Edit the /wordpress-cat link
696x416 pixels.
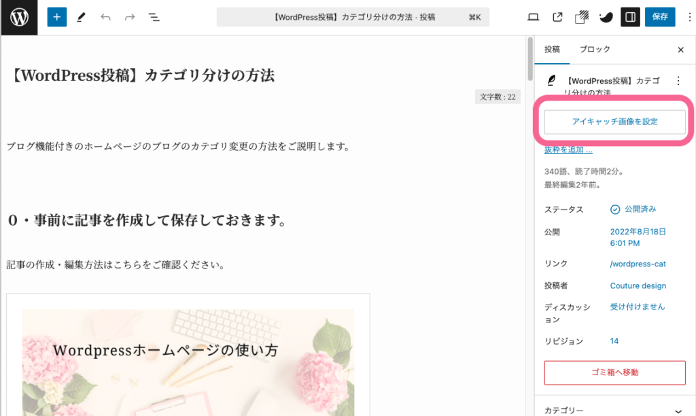point(638,264)
